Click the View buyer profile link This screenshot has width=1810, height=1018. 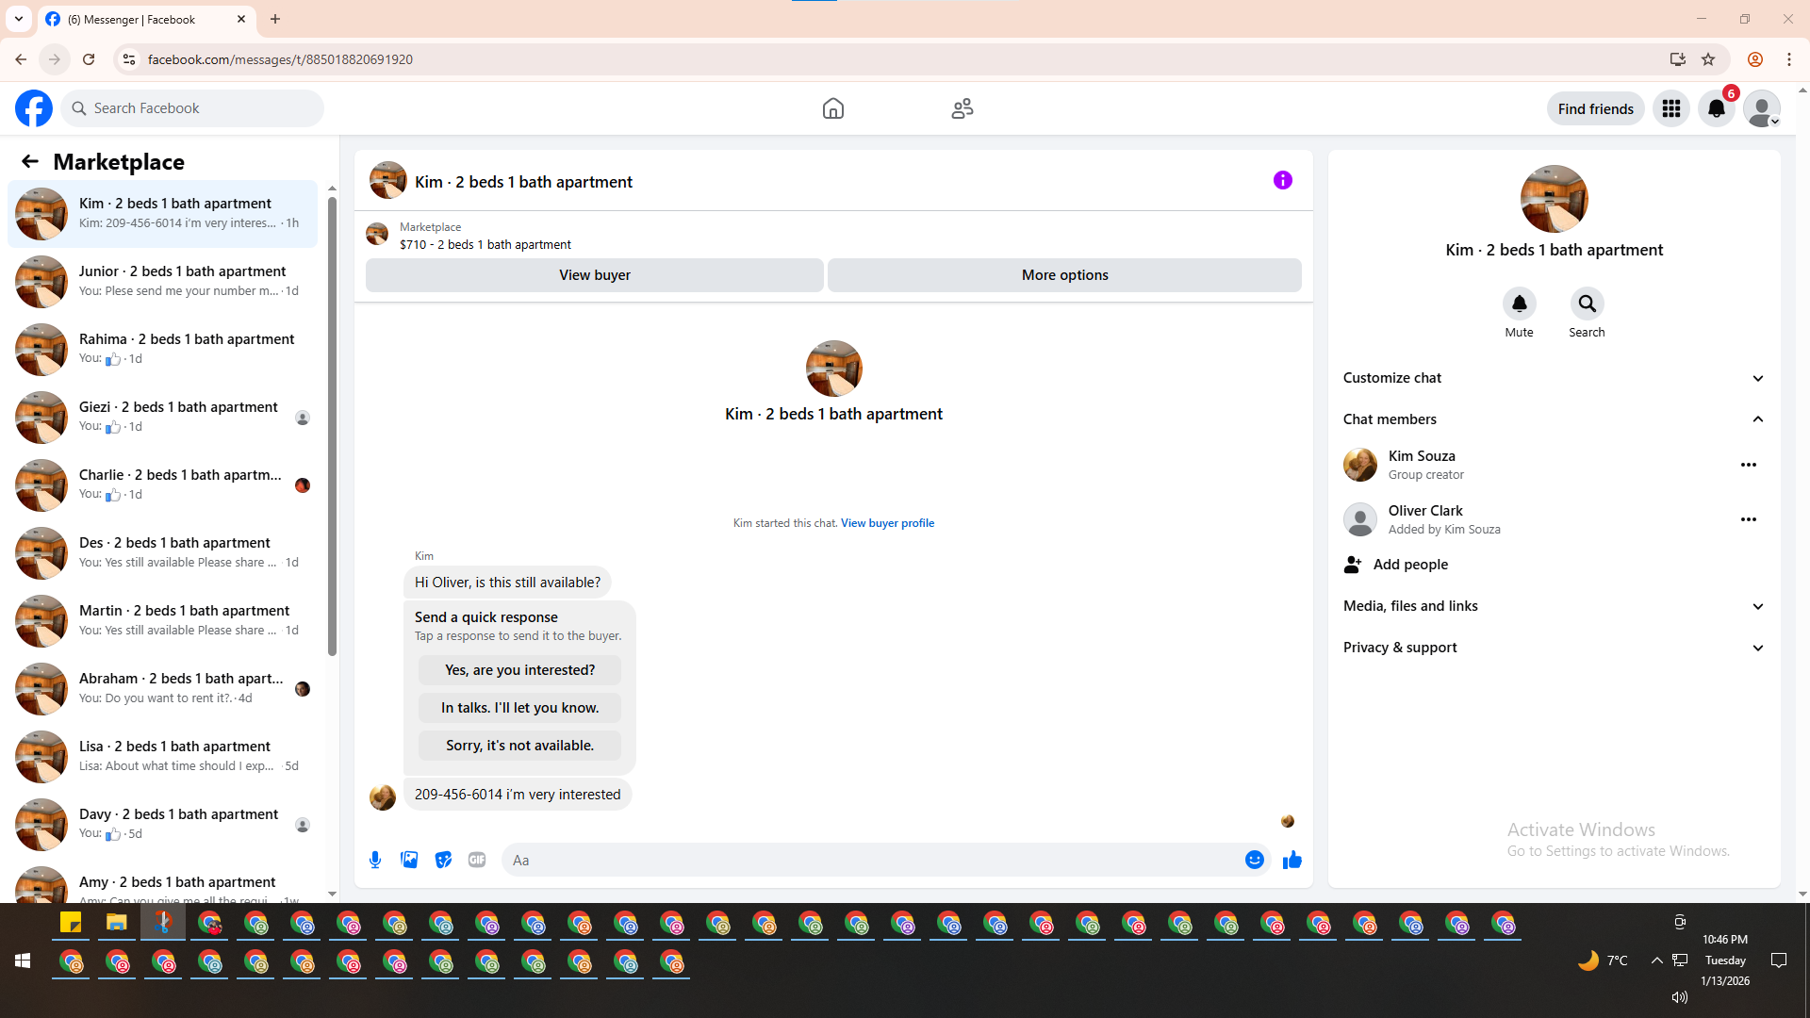coord(887,523)
